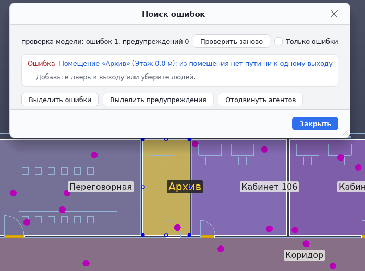Click the model check summary text

point(105,42)
